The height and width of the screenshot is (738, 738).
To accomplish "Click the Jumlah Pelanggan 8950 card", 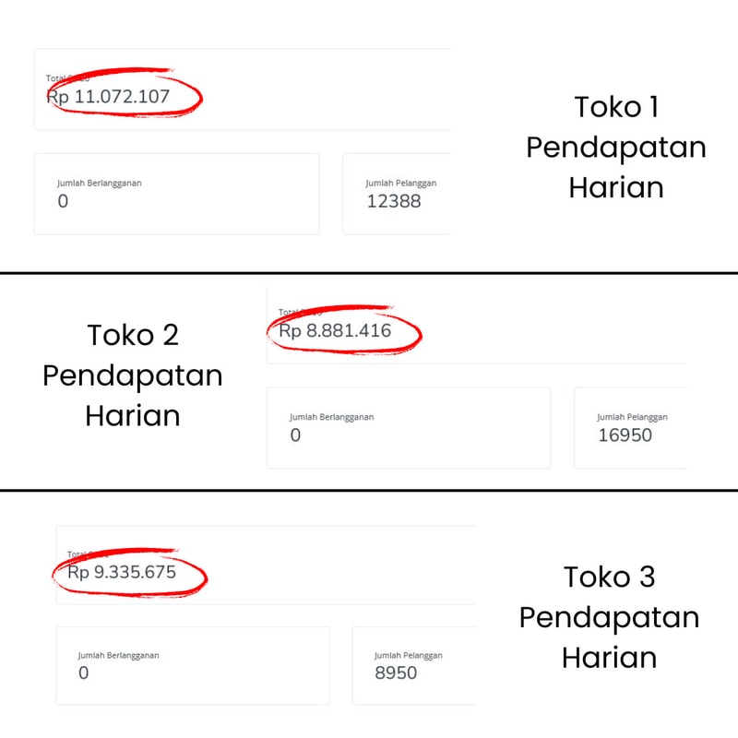I will click(414, 665).
